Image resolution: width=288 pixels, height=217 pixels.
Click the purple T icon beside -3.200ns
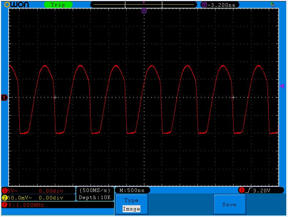pos(204,5)
